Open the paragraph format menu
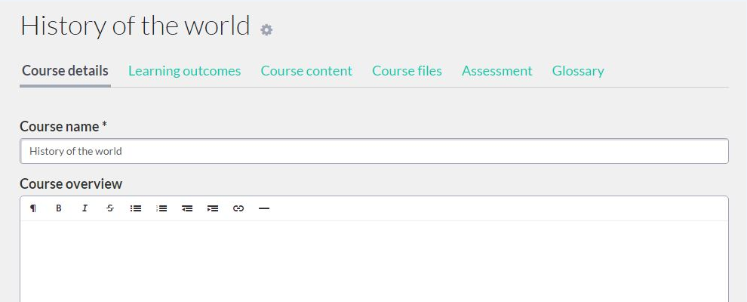This screenshot has height=302, width=747. click(33, 208)
